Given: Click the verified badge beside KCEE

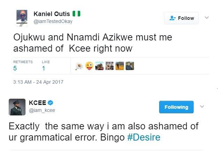Looking at the screenshot, I should (51, 103).
